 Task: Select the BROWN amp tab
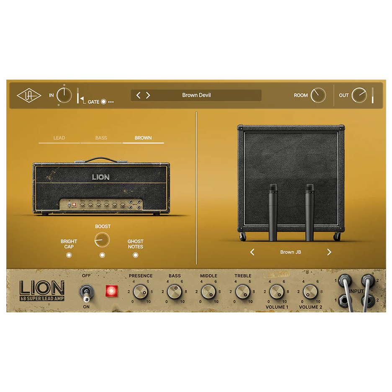pos(143,138)
